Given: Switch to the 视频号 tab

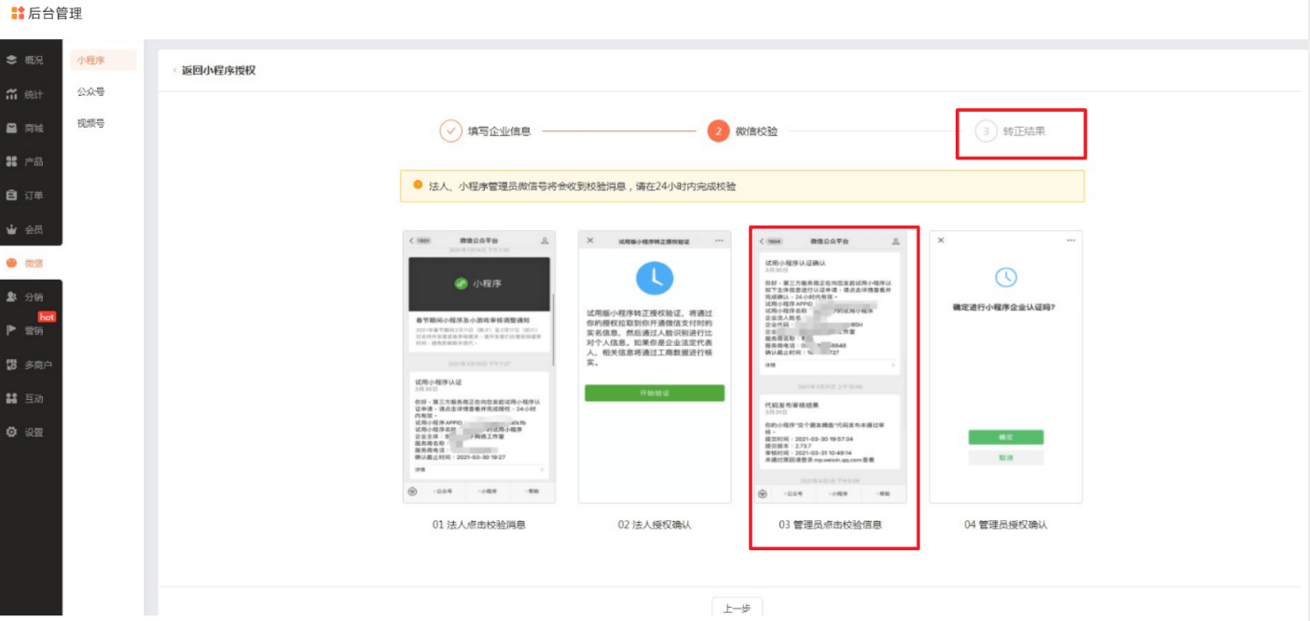Looking at the screenshot, I should [90, 123].
